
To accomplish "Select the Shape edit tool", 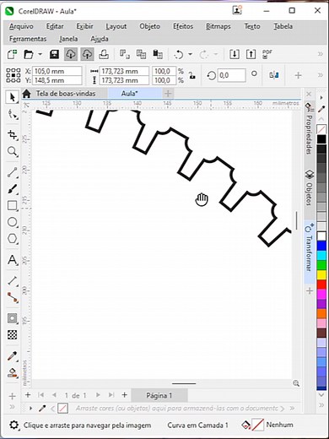I will (x=12, y=115).
